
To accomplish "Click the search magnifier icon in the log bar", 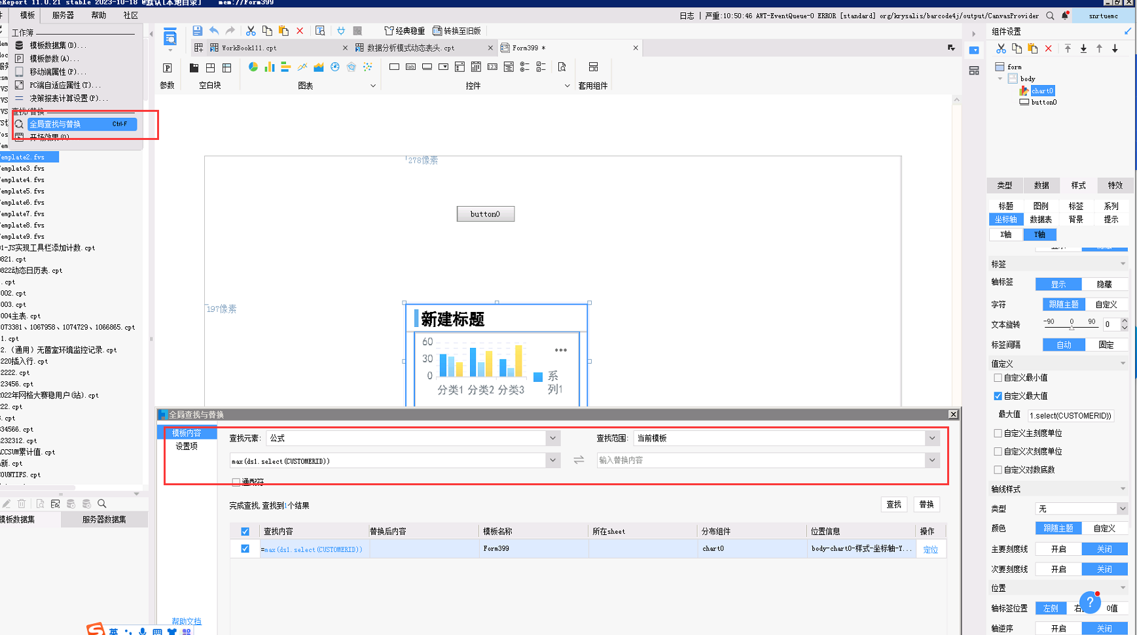I will coord(1050,16).
